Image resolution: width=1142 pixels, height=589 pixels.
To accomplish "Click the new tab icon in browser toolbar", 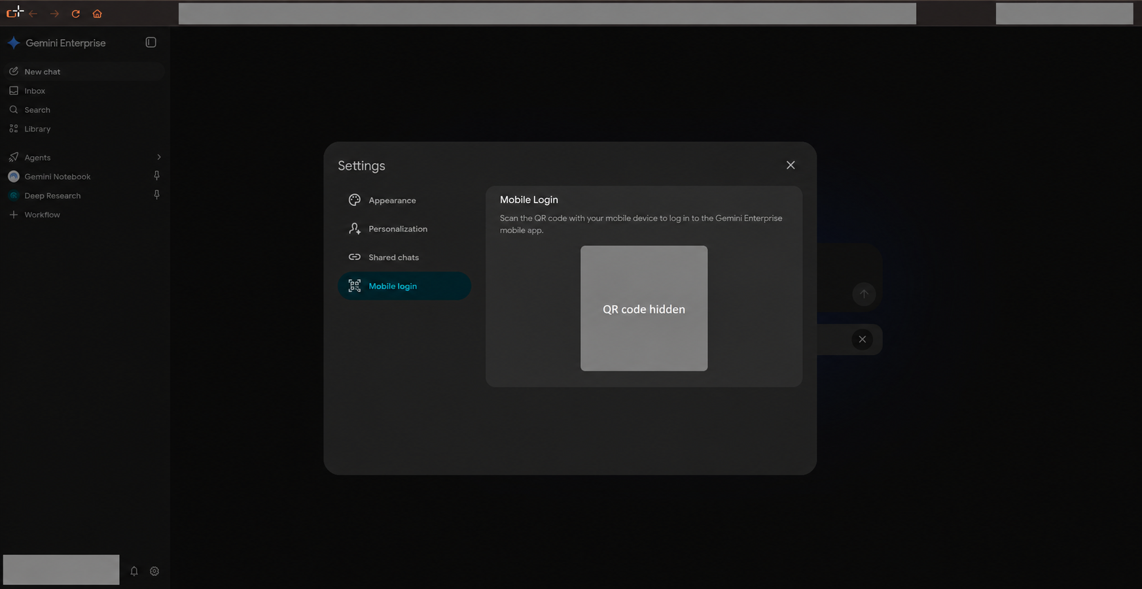I will [x=14, y=12].
